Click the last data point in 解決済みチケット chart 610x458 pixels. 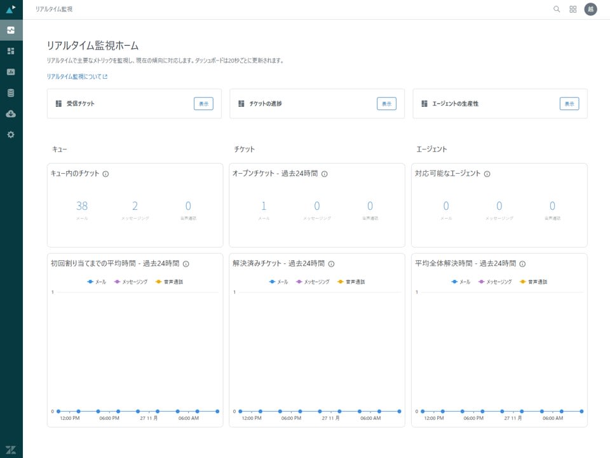(x=399, y=412)
